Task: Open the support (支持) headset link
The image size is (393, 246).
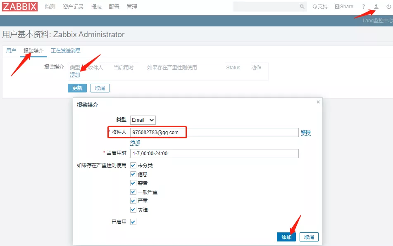Action: pyautogui.click(x=320, y=7)
